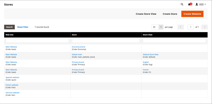Open Main Website in Economy brand row

pos(11,47)
